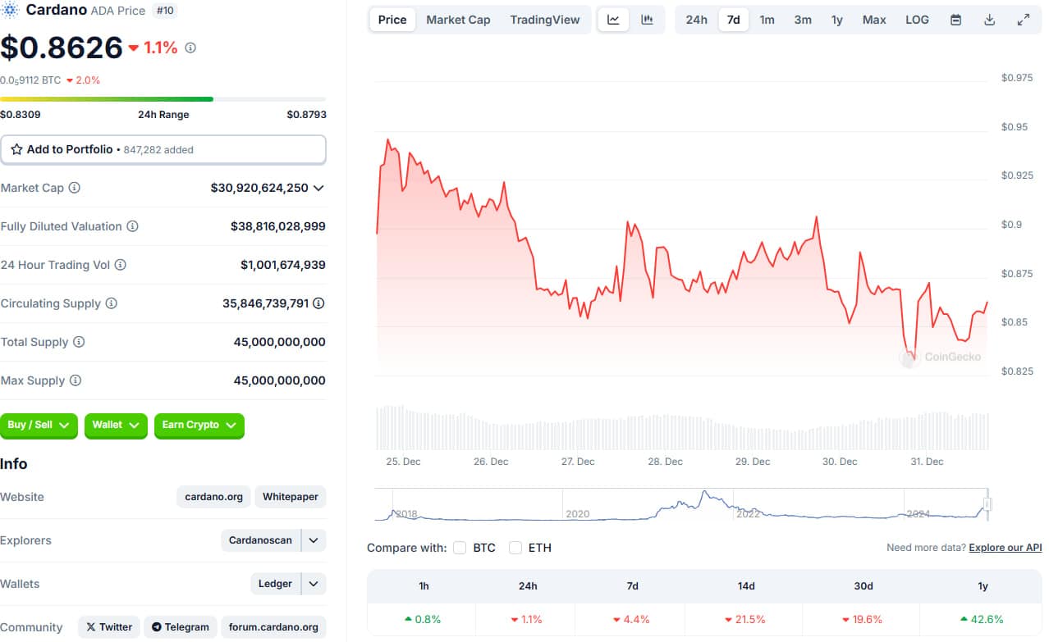
Task: Switch to candlestick chart view
Action: tap(647, 20)
